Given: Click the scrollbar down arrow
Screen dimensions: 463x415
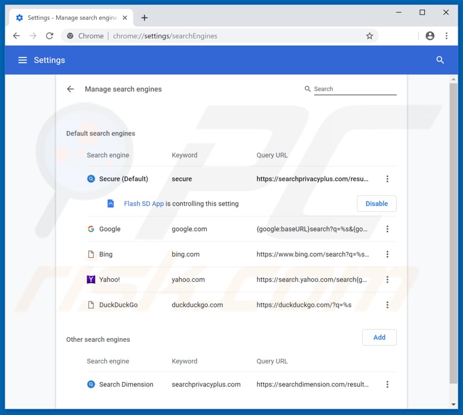Looking at the screenshot, I should pos(453,404).
